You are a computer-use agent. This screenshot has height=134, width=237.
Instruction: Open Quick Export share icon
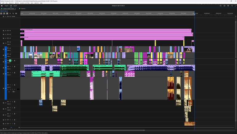coord(224,6)
